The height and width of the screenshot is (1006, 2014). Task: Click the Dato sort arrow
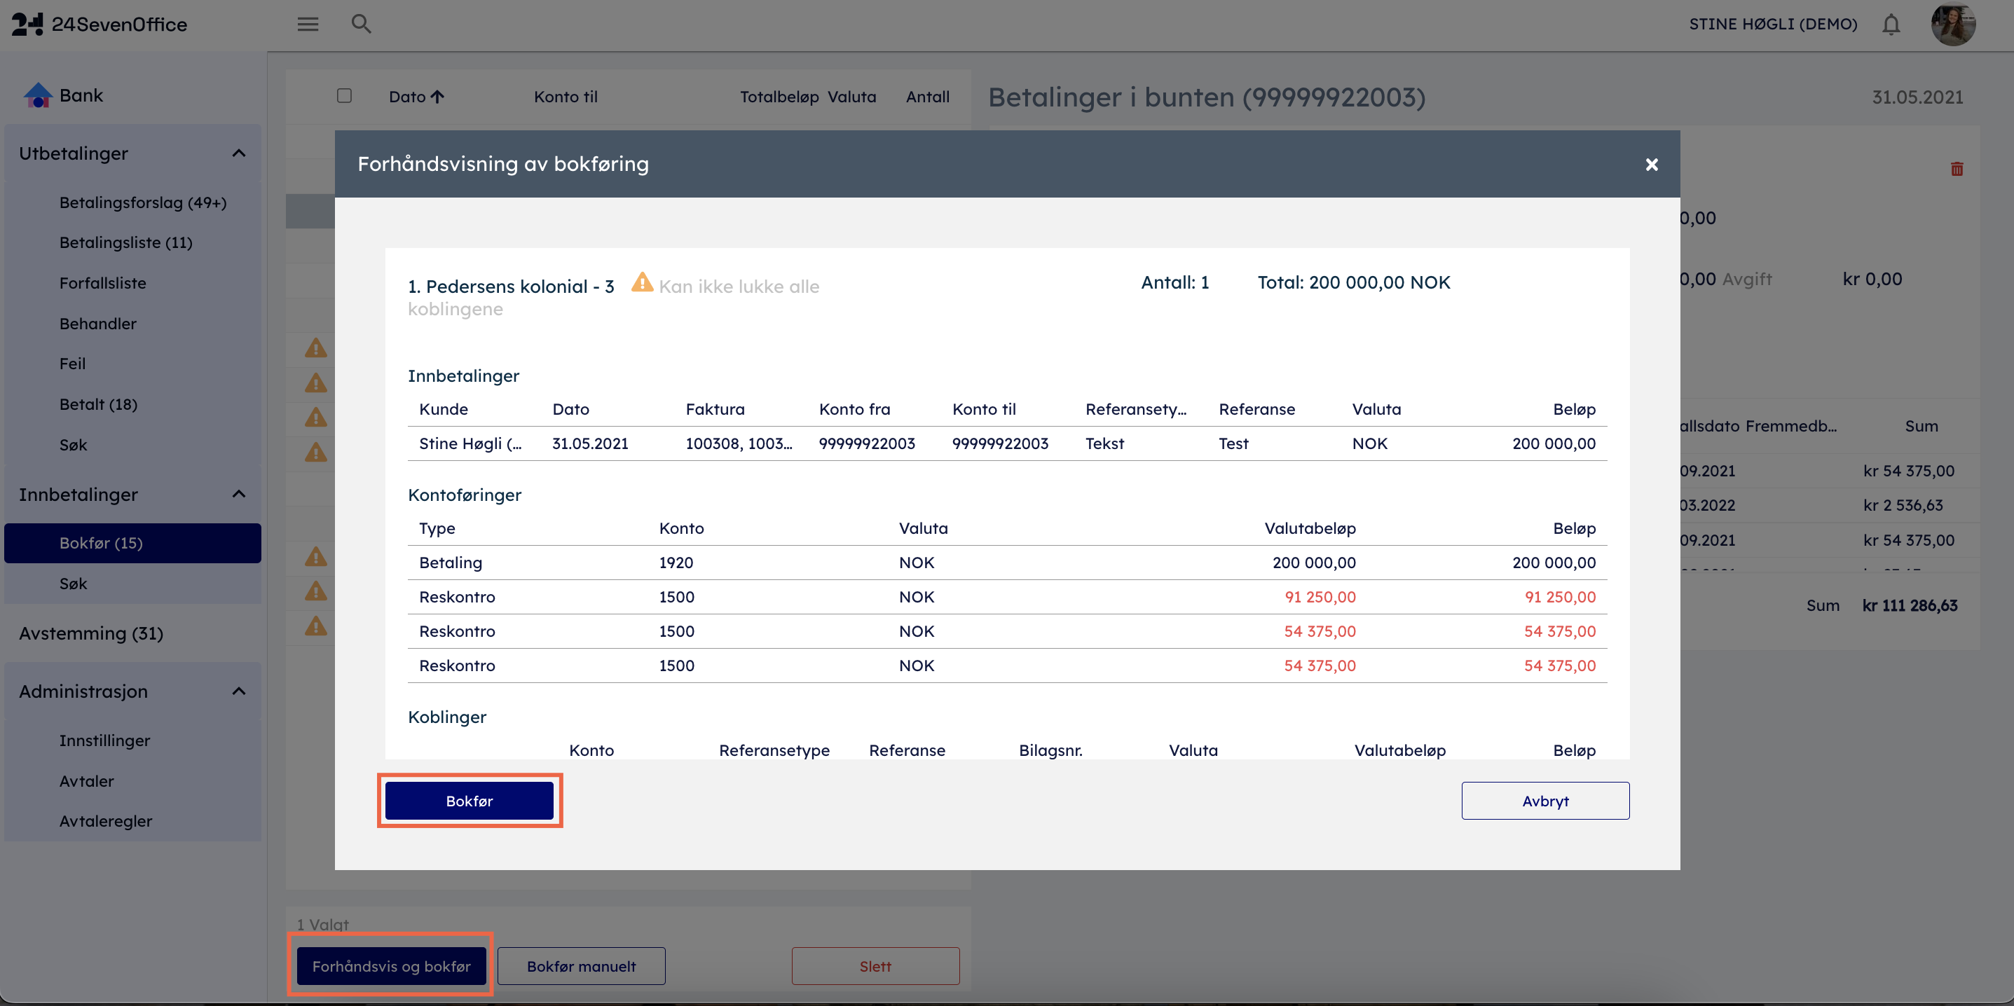coord(438,97)
